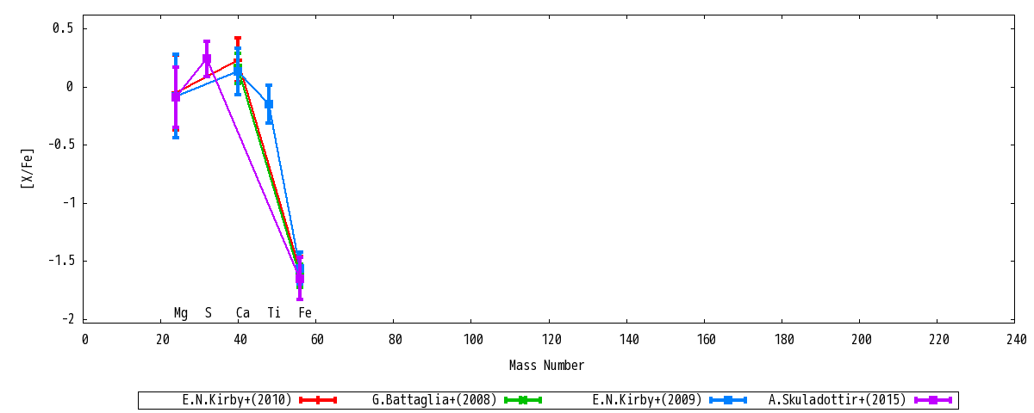Select the E.N.Kirby+(2009) legend label

click(647, 400)
